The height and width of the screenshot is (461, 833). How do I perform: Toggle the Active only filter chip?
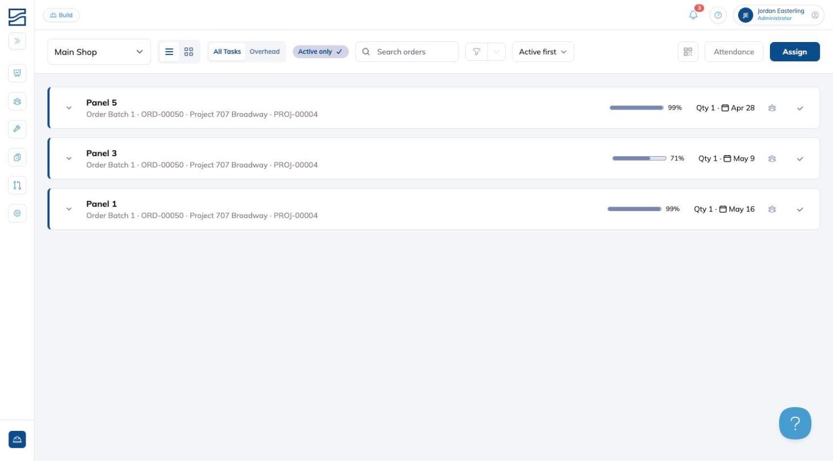320,52
